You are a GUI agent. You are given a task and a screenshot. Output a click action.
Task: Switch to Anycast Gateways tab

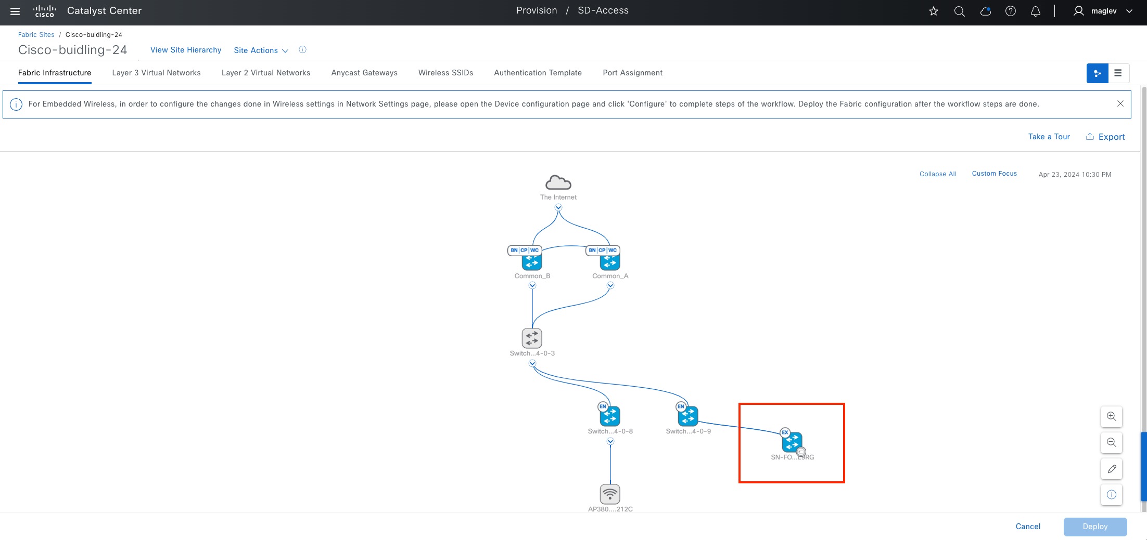tap(364, 73)
